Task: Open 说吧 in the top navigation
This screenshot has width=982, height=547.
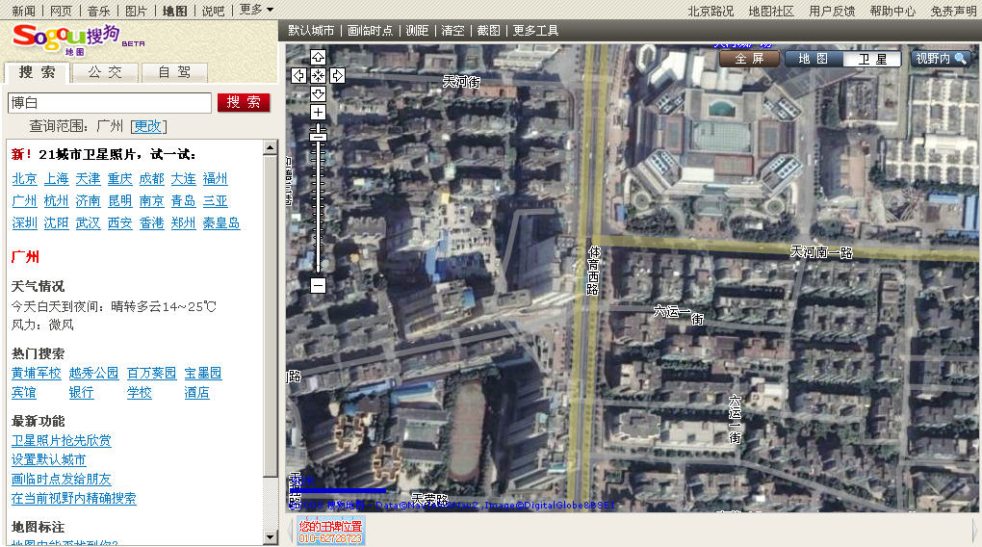Action: pos(213,11)
